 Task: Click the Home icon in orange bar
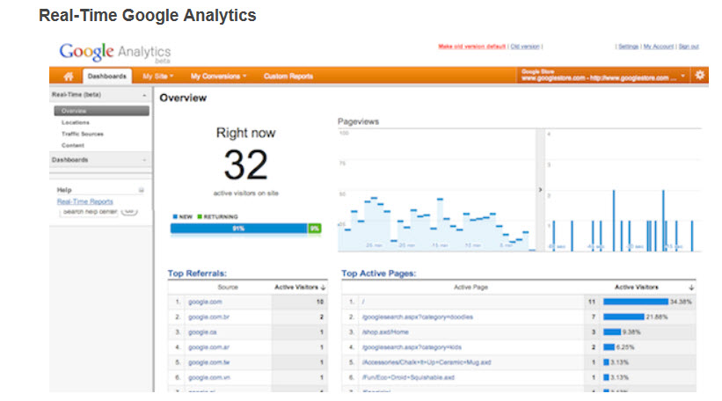[68, 76]
